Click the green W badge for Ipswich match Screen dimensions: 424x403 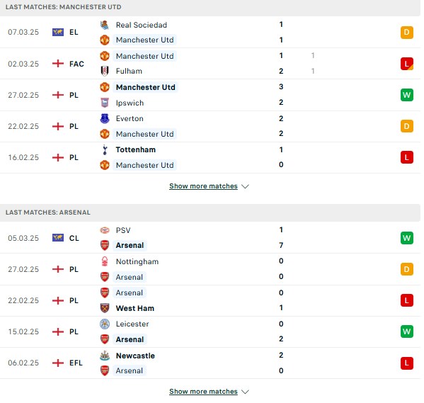point(407,95)
